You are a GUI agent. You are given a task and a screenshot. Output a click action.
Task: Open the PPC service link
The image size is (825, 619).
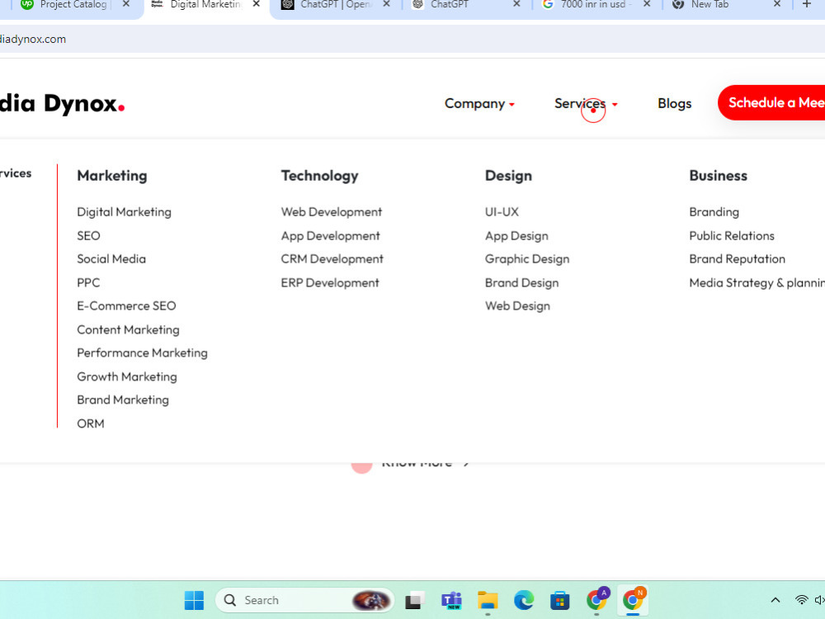click(88, 282)
